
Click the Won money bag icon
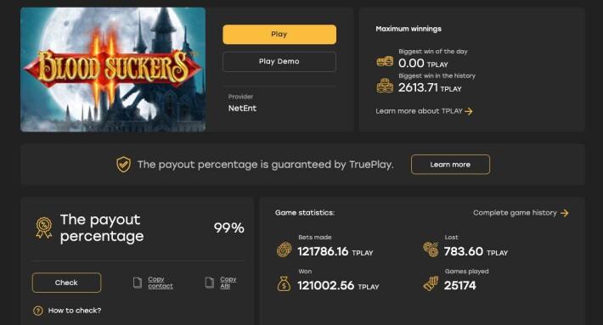pyautogui.click(x=284, y=284)
